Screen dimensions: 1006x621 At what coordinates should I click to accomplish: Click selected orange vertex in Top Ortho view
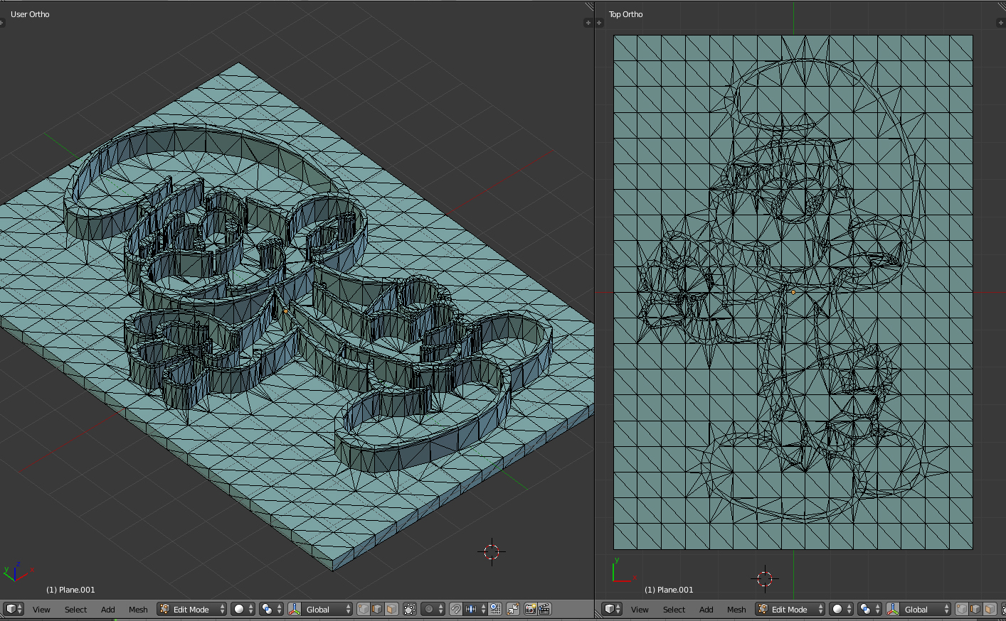tap(793, 292)
